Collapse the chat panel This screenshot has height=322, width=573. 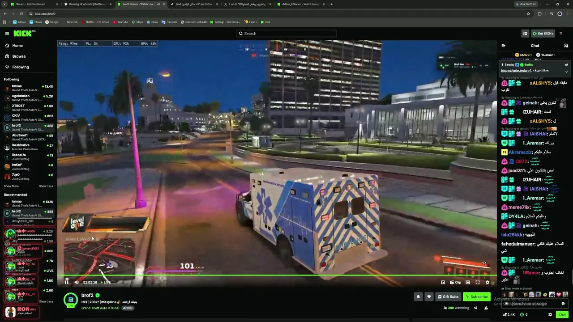(503, 46)
